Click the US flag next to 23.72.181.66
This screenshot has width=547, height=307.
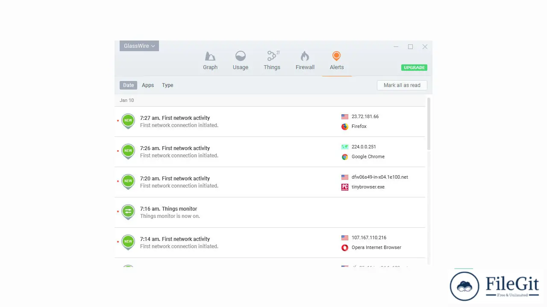[x=345, y=117]
